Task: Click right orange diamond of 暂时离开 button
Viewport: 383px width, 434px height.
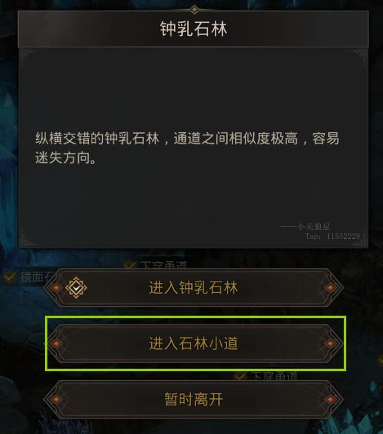Action: (330, 400)
